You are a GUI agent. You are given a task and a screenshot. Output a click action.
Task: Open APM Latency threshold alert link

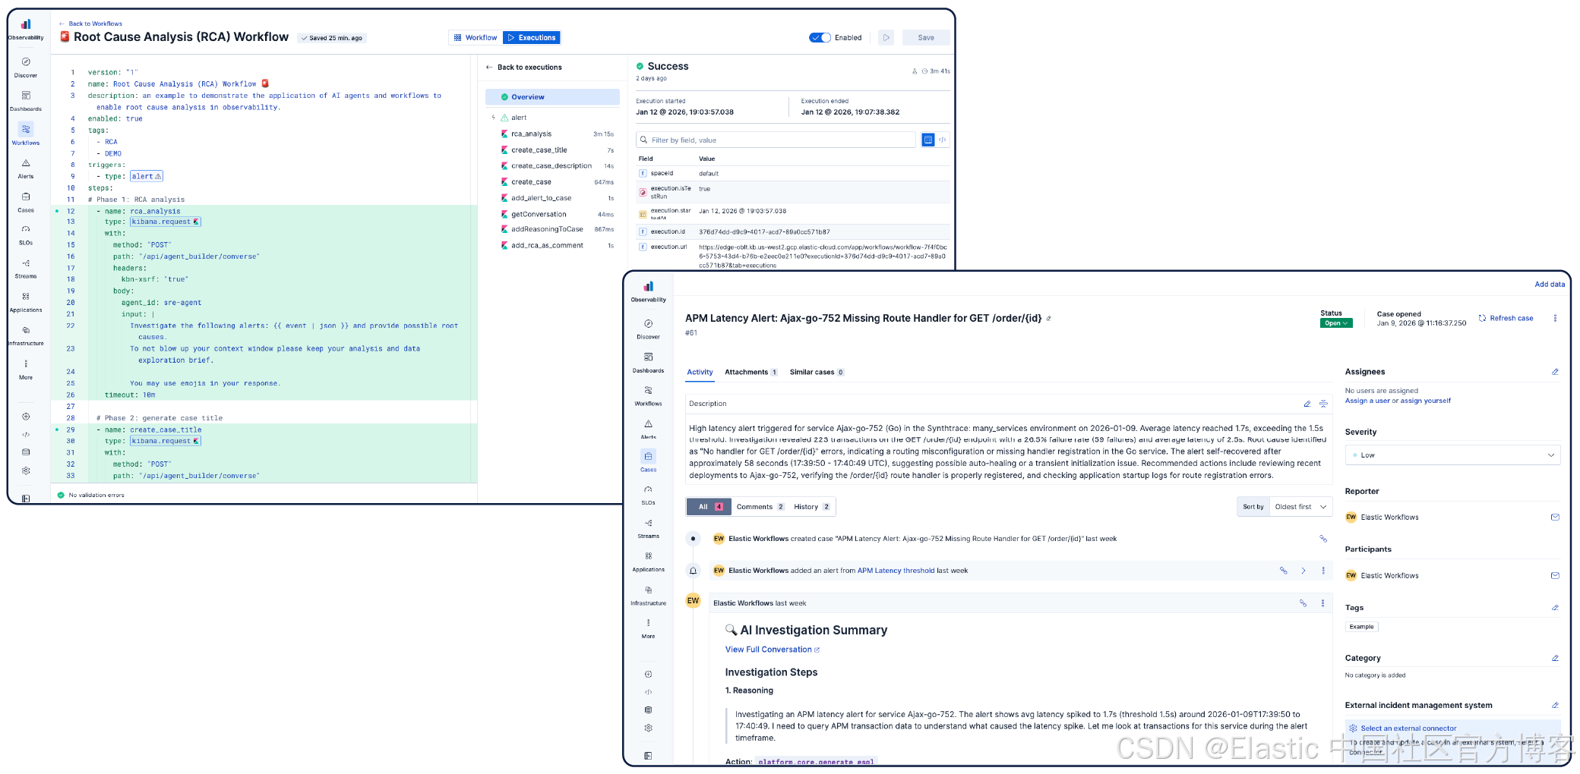click(x=896, y=571)
